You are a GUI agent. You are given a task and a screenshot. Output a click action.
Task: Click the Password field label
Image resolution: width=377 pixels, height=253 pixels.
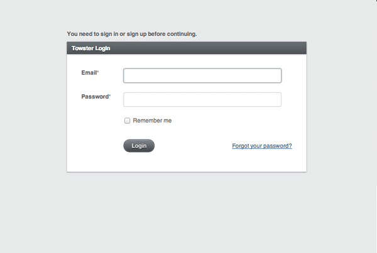(x=95, y=97)
